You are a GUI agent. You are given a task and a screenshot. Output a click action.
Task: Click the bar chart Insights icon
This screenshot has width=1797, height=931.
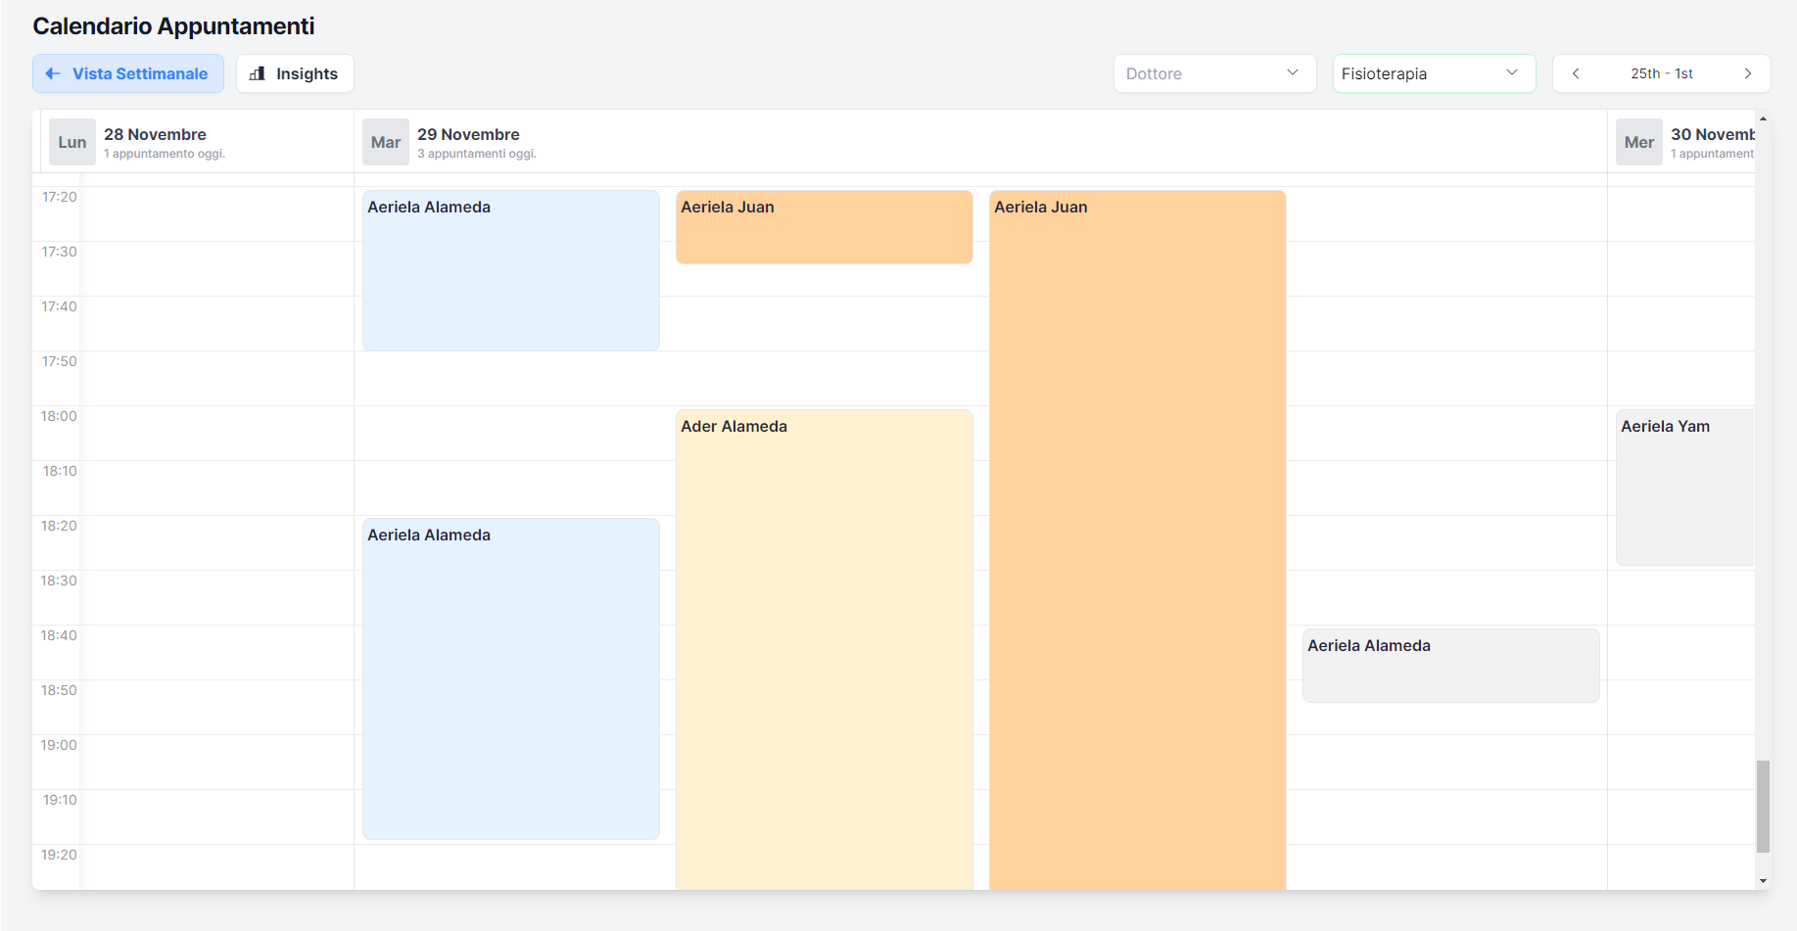click(258, 73)
